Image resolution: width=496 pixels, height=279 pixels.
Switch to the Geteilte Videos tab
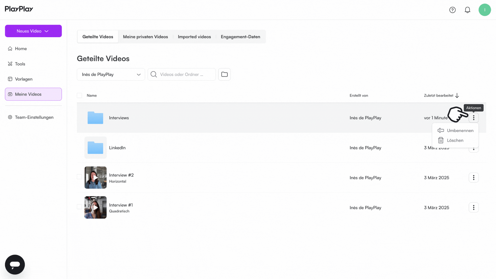pos(98,37)
